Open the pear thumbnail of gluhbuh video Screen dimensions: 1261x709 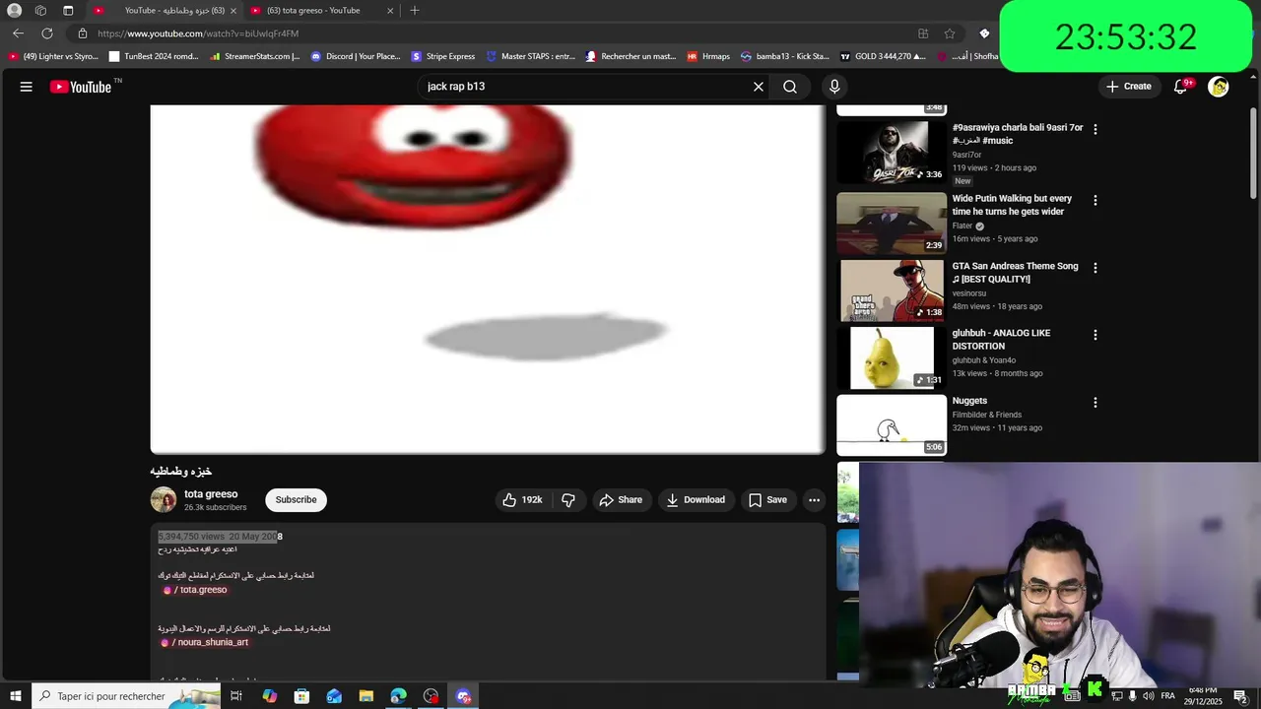coord(892,358)
